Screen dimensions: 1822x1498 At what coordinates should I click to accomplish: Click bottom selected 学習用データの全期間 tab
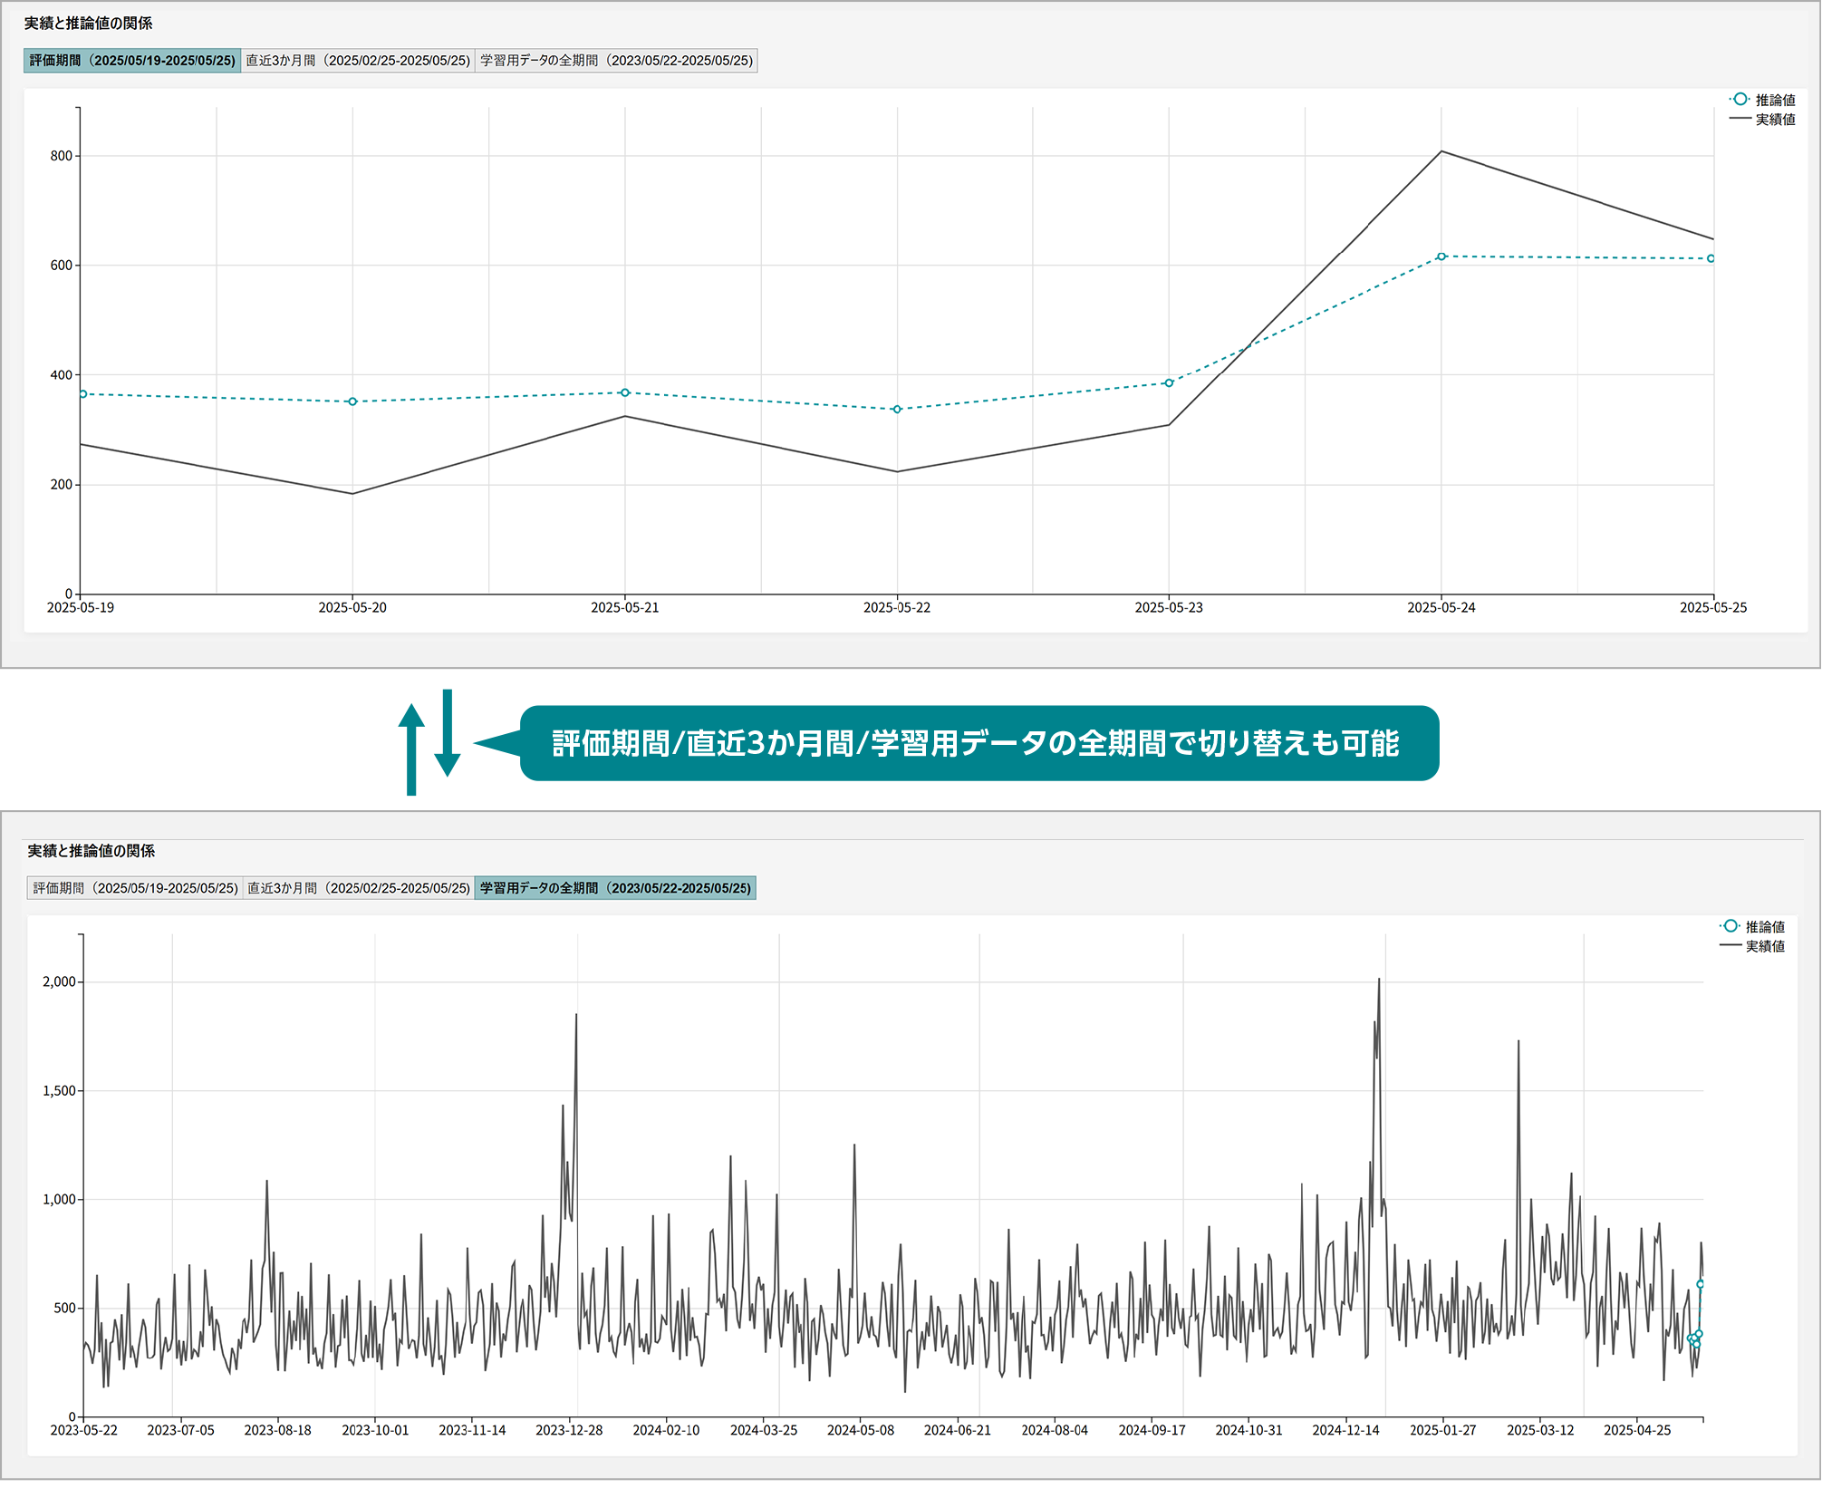pos(615,888)
